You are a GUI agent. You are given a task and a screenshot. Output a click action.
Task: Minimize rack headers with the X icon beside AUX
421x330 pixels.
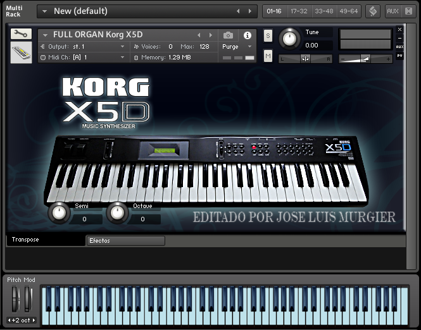click(x=408, y=11)
